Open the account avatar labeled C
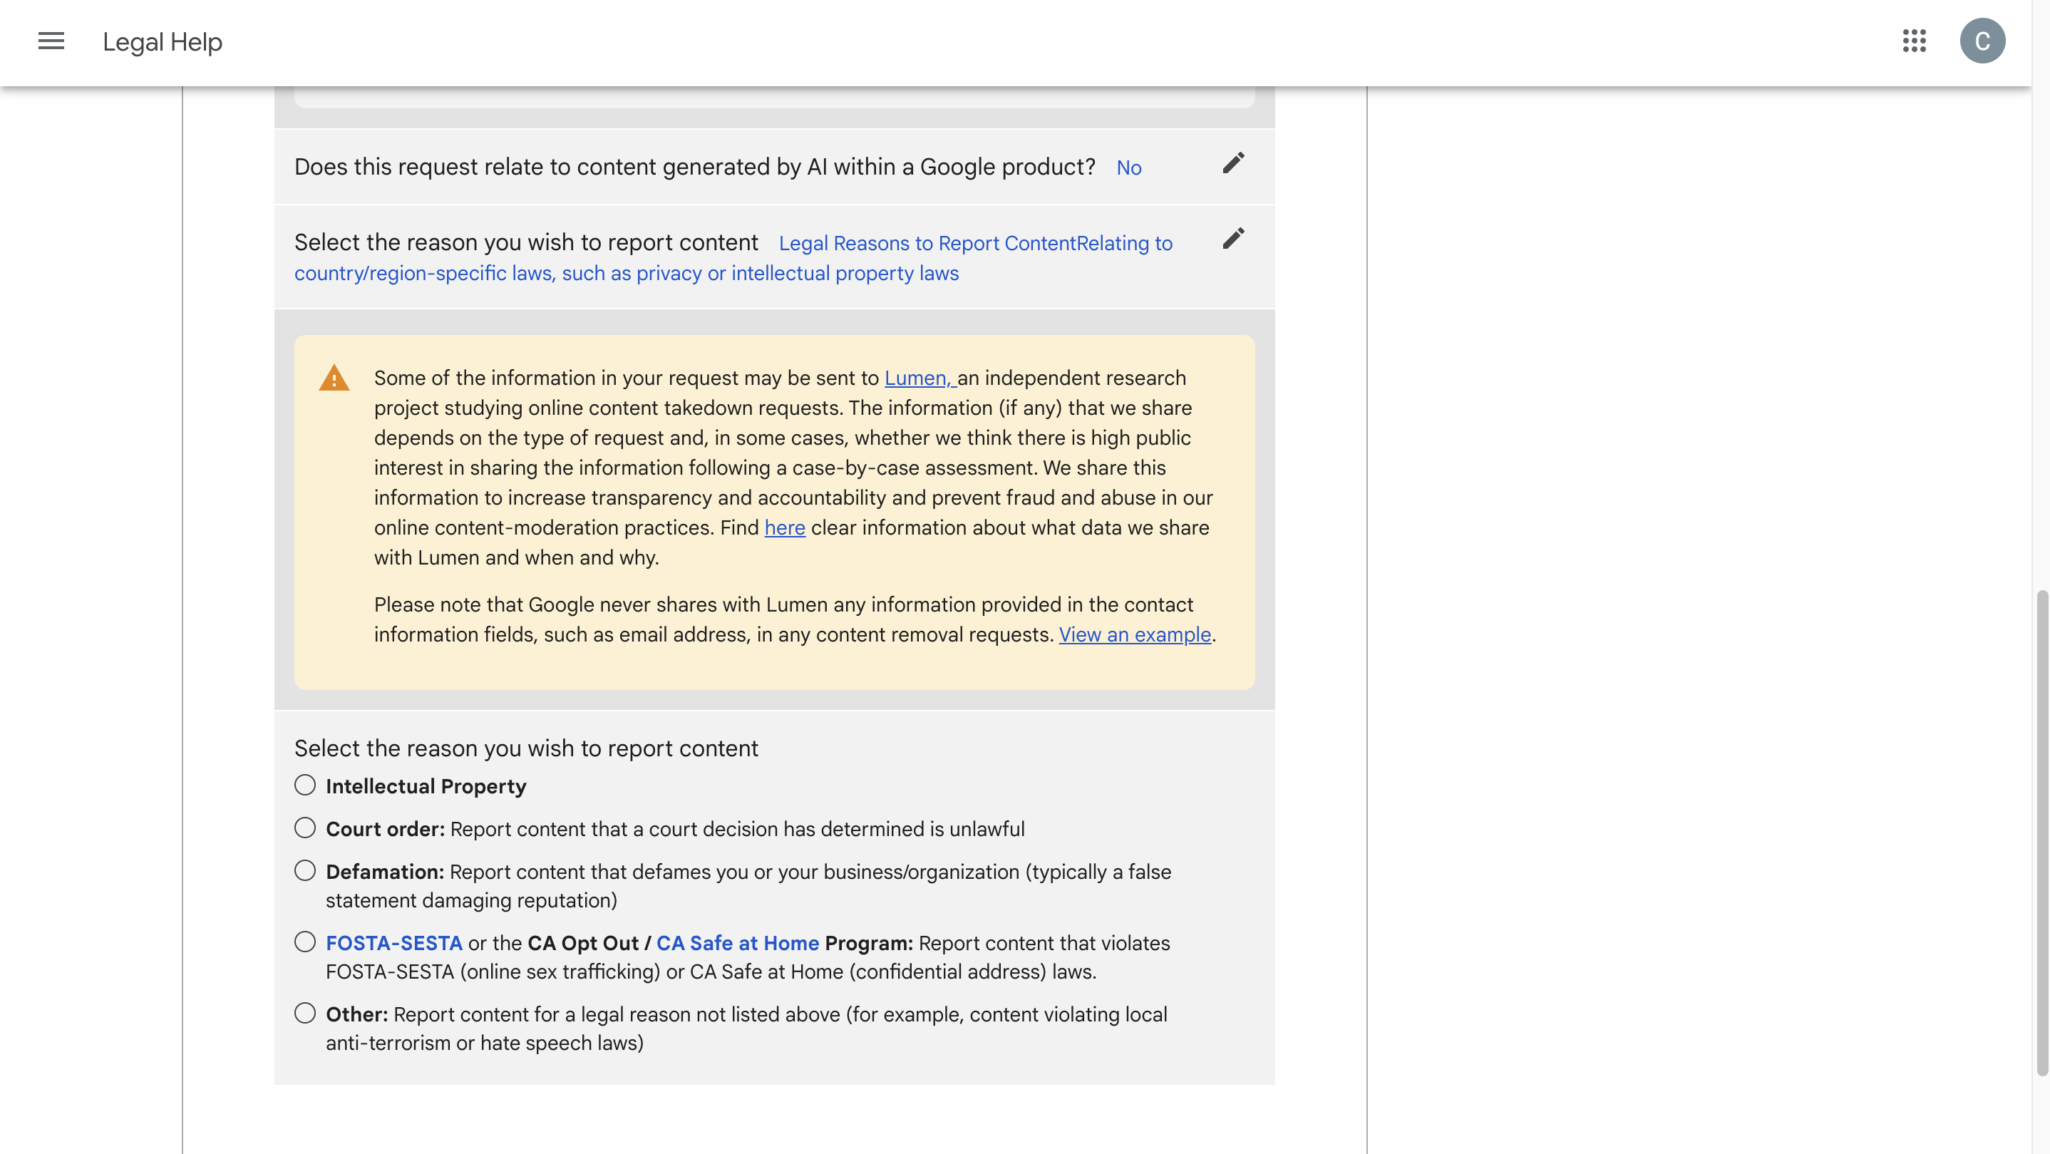The width and height of the screenshot is (2050, 1154). [x=1982, y=41]
